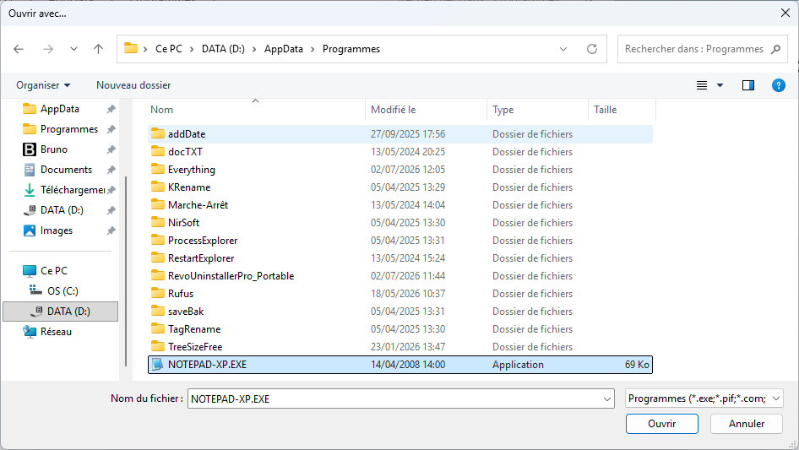
Task: Click the pin icon beside AppData
Action: click(x=111, y=109)
